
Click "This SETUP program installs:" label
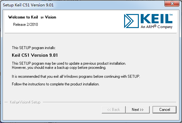tap(34, 48)
